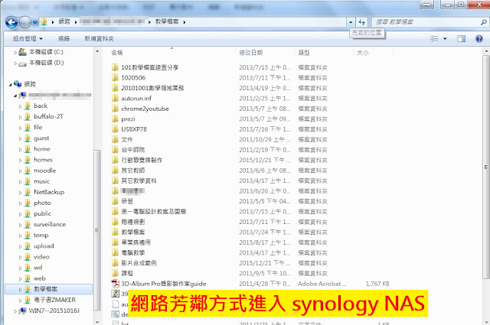The width and height of the screenshot is (490, 325).
Task: Open the 組合管理 organize menu
Action: [x=28, y=39]
